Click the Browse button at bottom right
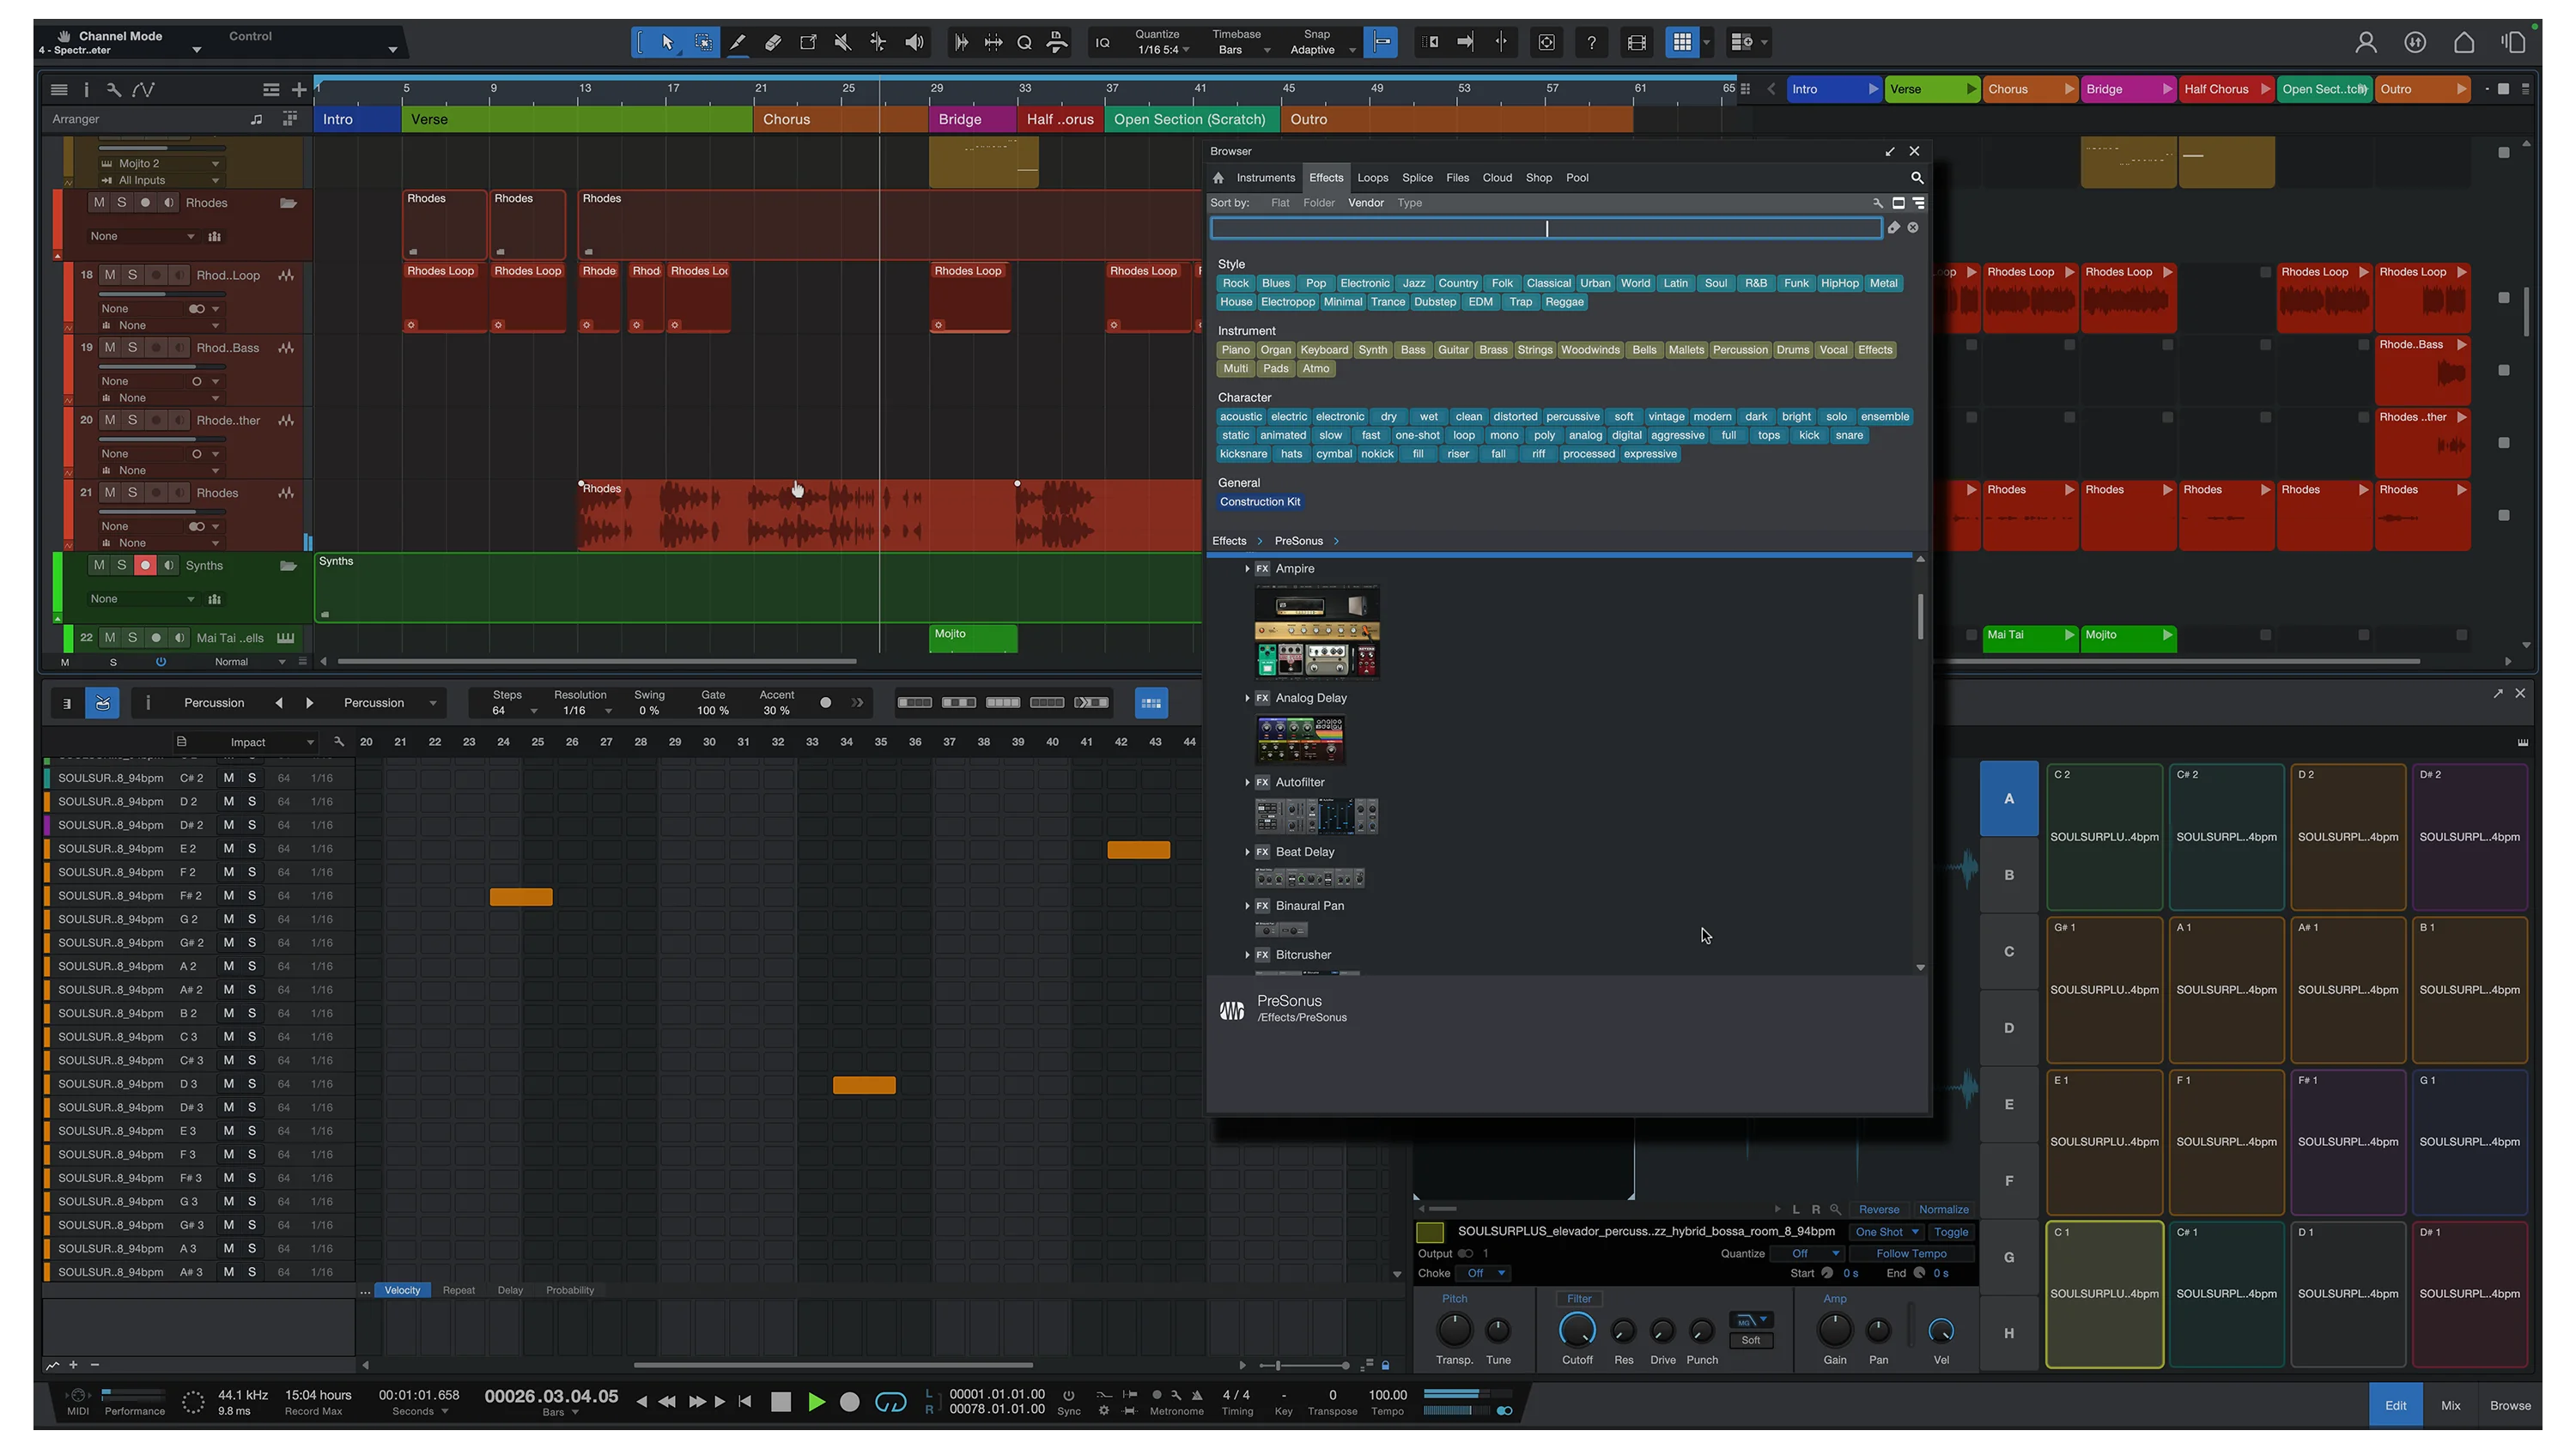This screenshot has height=1449, width=2576. (x=2509, y=1404)
